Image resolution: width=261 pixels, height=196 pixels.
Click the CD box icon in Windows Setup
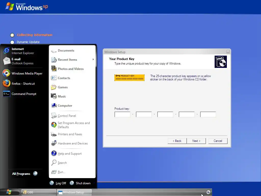(x=220, y=62)
